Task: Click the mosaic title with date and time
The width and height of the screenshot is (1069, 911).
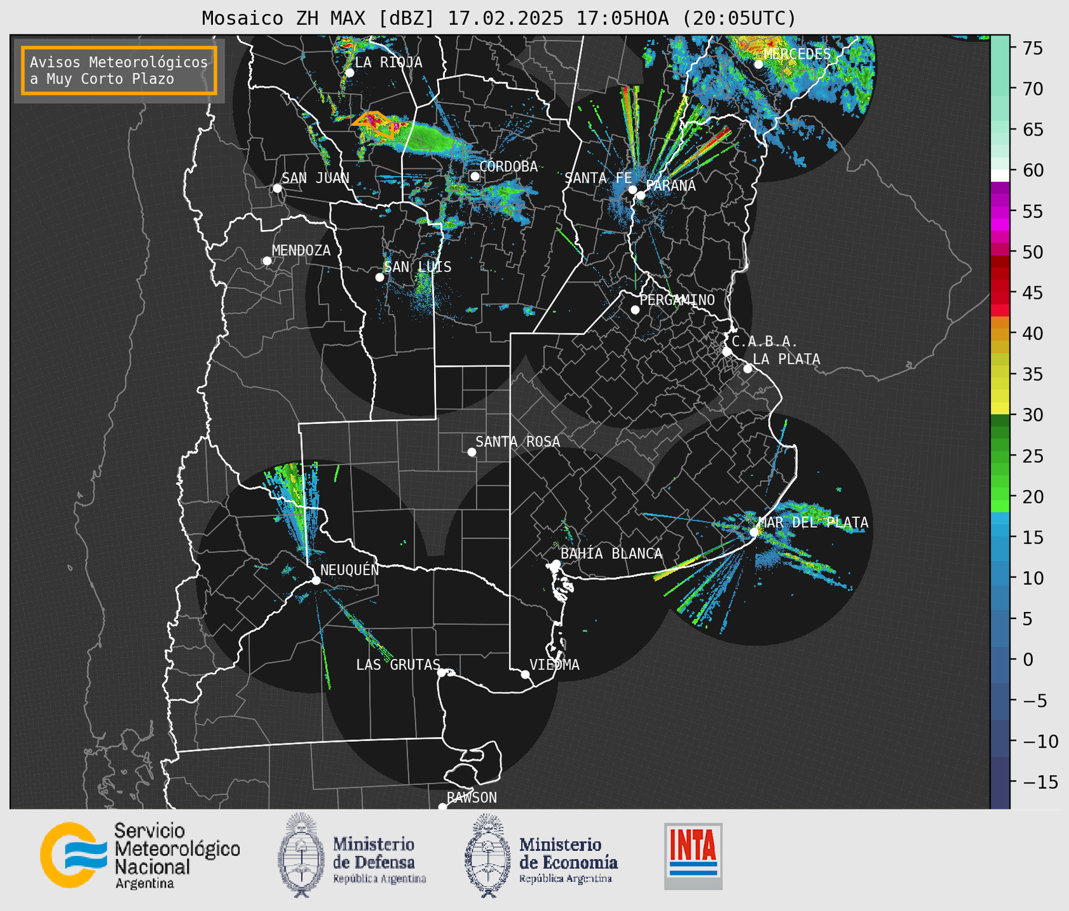Action: click(499, 18)
